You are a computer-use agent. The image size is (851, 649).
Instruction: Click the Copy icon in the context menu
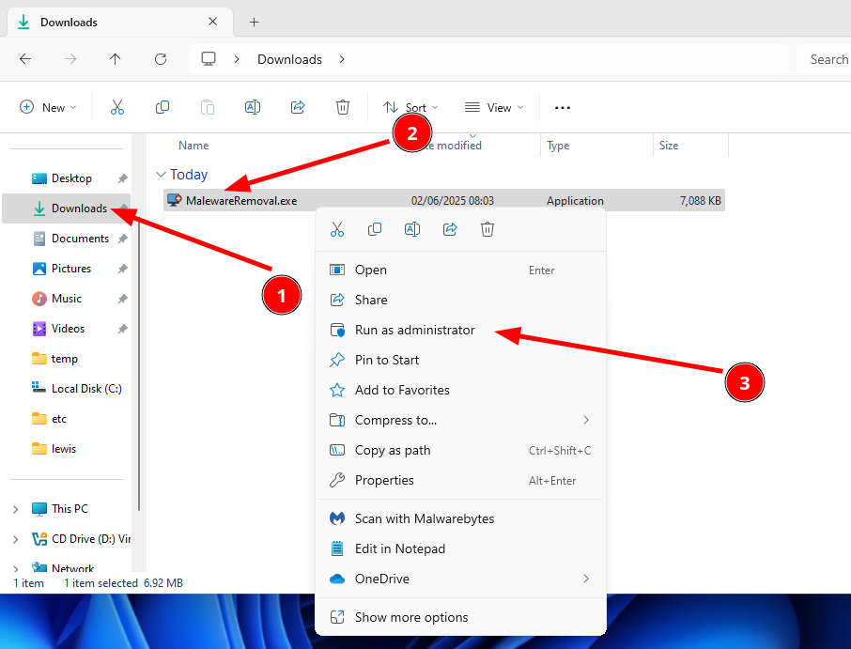click(x=375, y=229)
